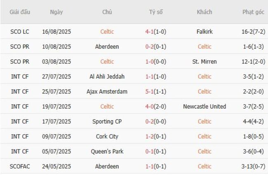Click the SCOFAC league label
Image resolution: width=268 pixels, height=175 pixels.
point(20,167)
